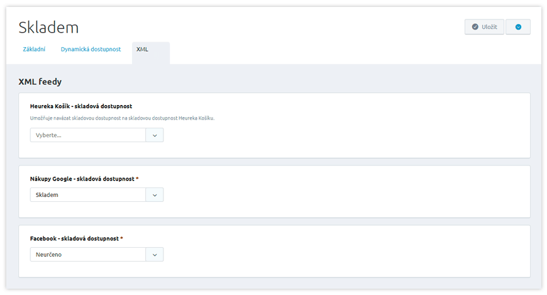Click the Facebook - skladová dostupnost label

coord(74,238)
